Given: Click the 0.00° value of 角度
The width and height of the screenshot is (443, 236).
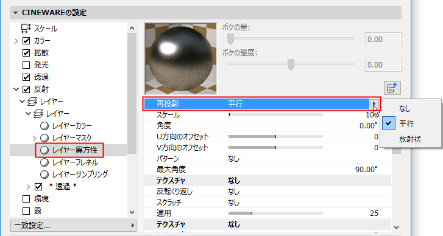Looking at the screenshot, I should (369, 126).
